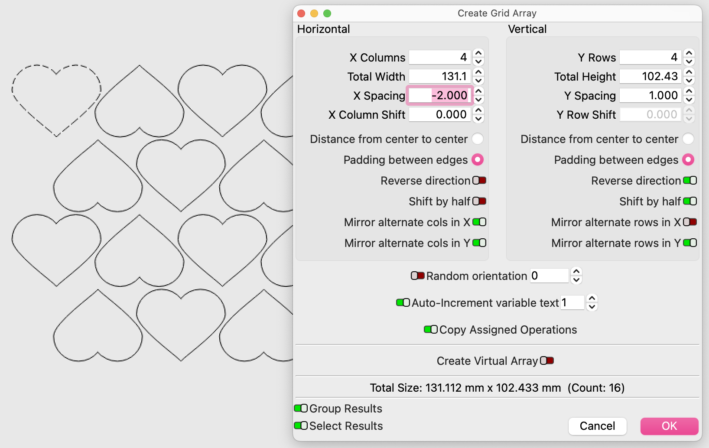Increase Auto-Increment variable text stepper

pos(592,299)
